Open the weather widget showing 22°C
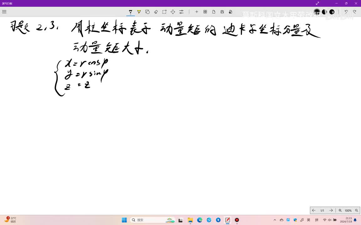Viewport: 361px width, 225px height. click(x=10, y=220)
